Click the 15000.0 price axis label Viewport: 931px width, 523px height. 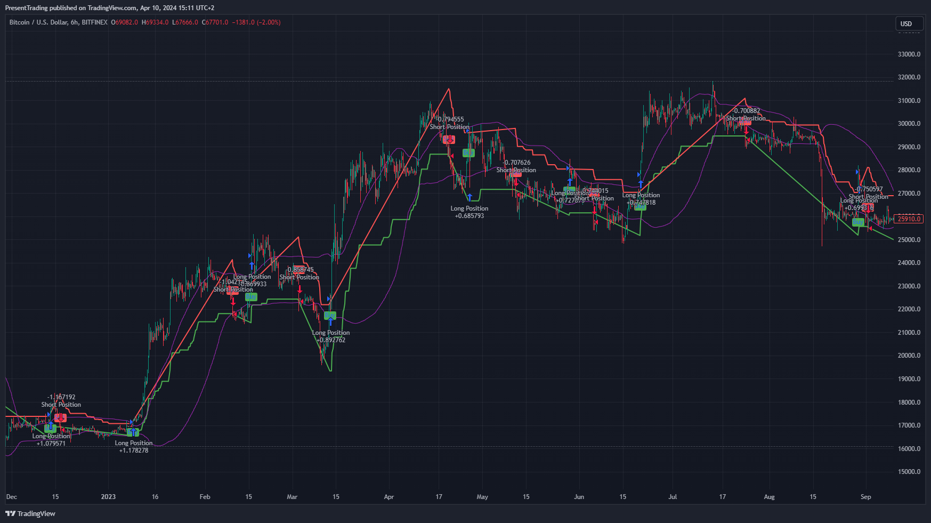[909, 472]
